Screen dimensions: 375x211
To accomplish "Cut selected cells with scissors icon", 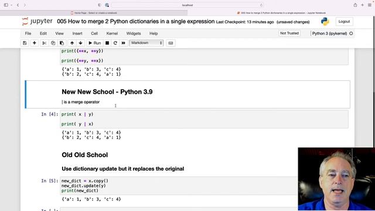I will click(x=45, y=43).
